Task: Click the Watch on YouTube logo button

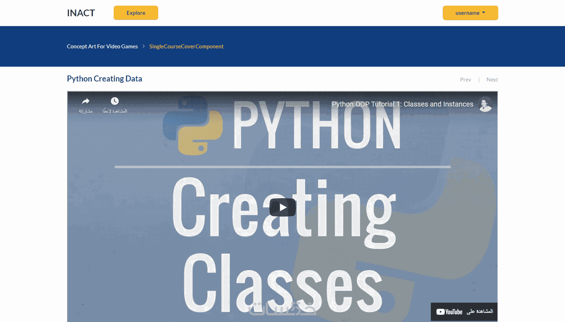Action: pos(464,312)
